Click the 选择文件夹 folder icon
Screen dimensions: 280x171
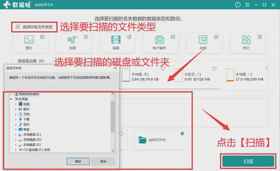(142, 140)
